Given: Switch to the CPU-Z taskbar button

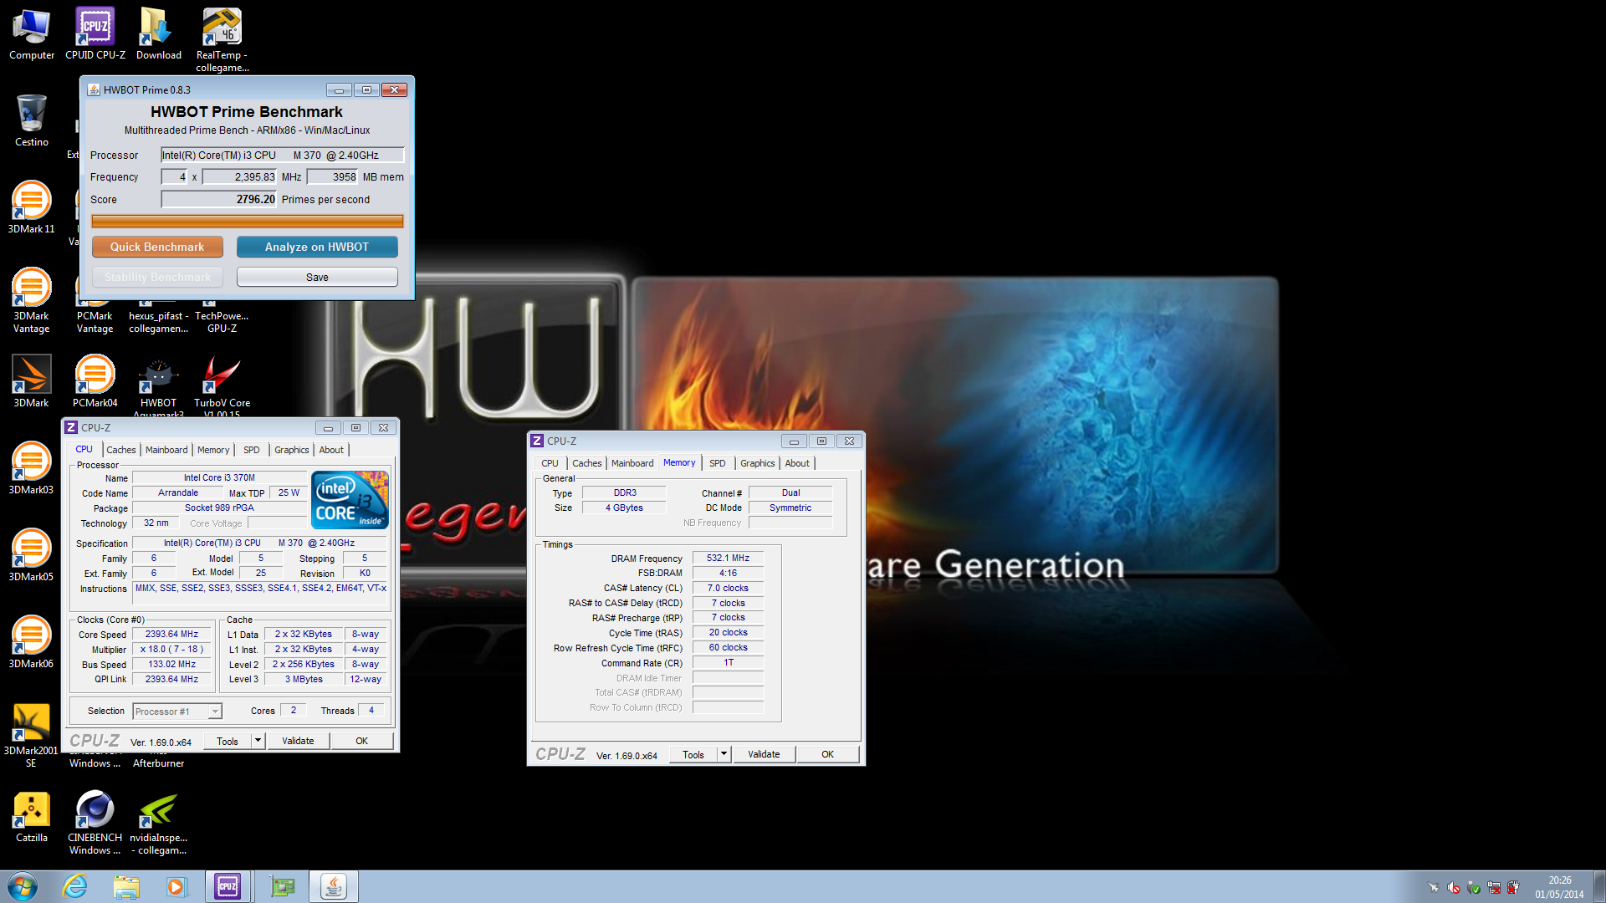Looking at the screenshot, I should pos(228,886).
